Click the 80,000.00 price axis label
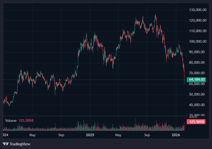This screenshot has width=212, height=149. (197, 62)
